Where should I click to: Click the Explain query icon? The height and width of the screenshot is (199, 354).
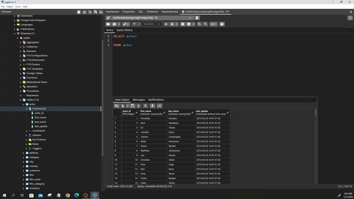coord(183,24)
